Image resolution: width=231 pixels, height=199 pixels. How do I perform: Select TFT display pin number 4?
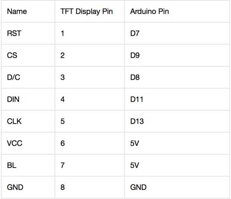pyautogui.click(x=63, y=99)
